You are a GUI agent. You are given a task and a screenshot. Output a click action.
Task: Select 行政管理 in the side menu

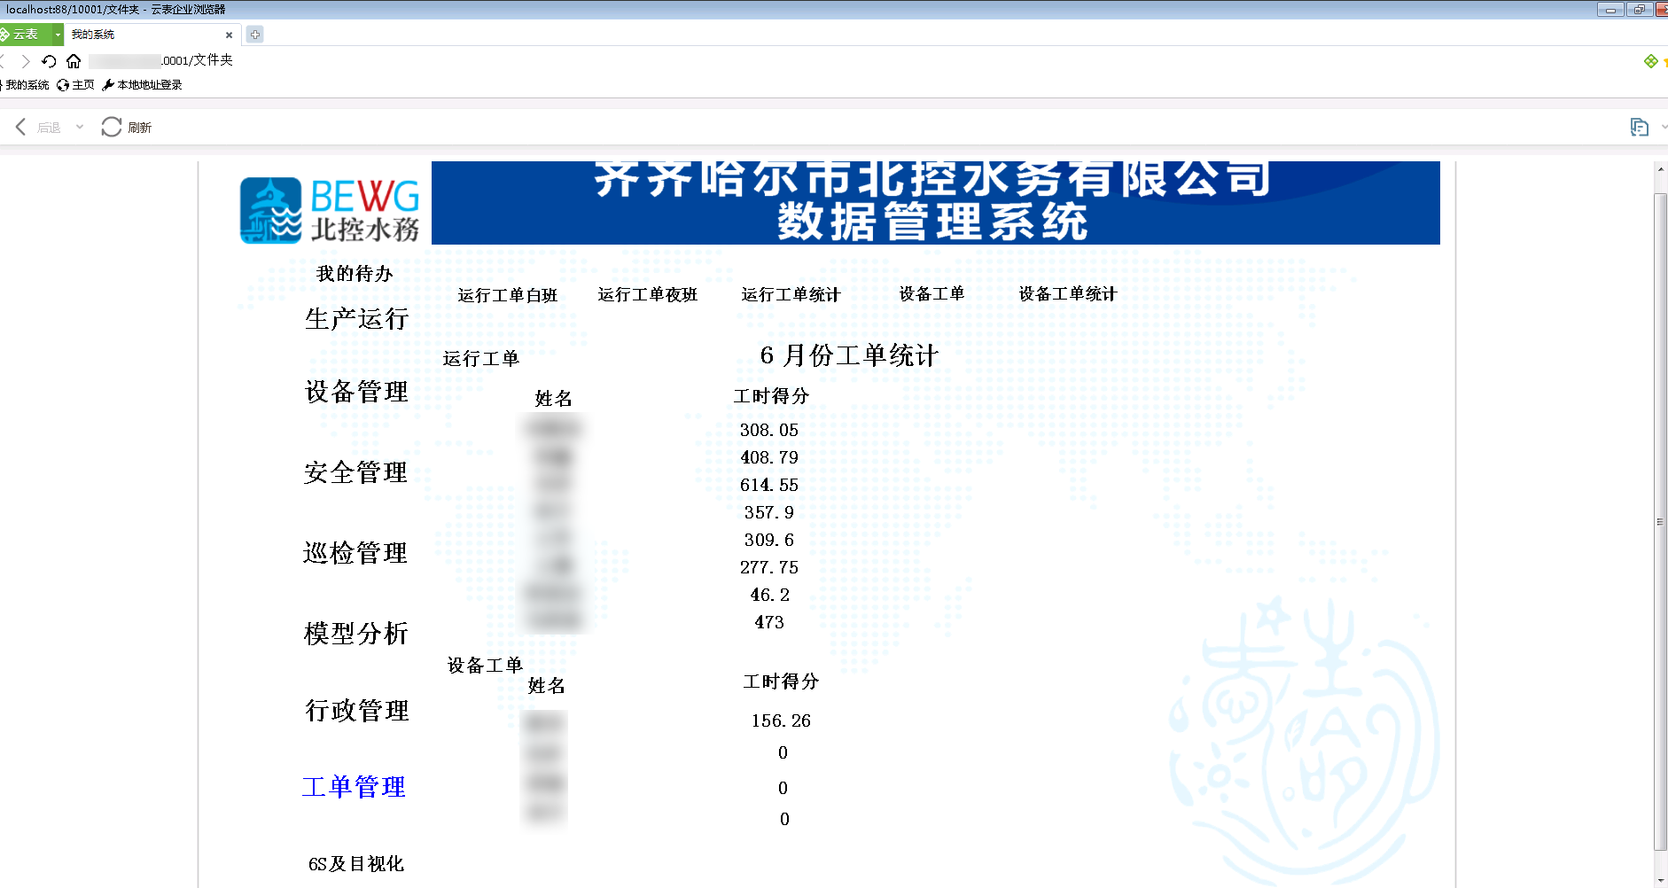click(356, 710)
